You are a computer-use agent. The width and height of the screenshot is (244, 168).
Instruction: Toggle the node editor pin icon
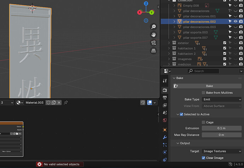tap(66, 102)
